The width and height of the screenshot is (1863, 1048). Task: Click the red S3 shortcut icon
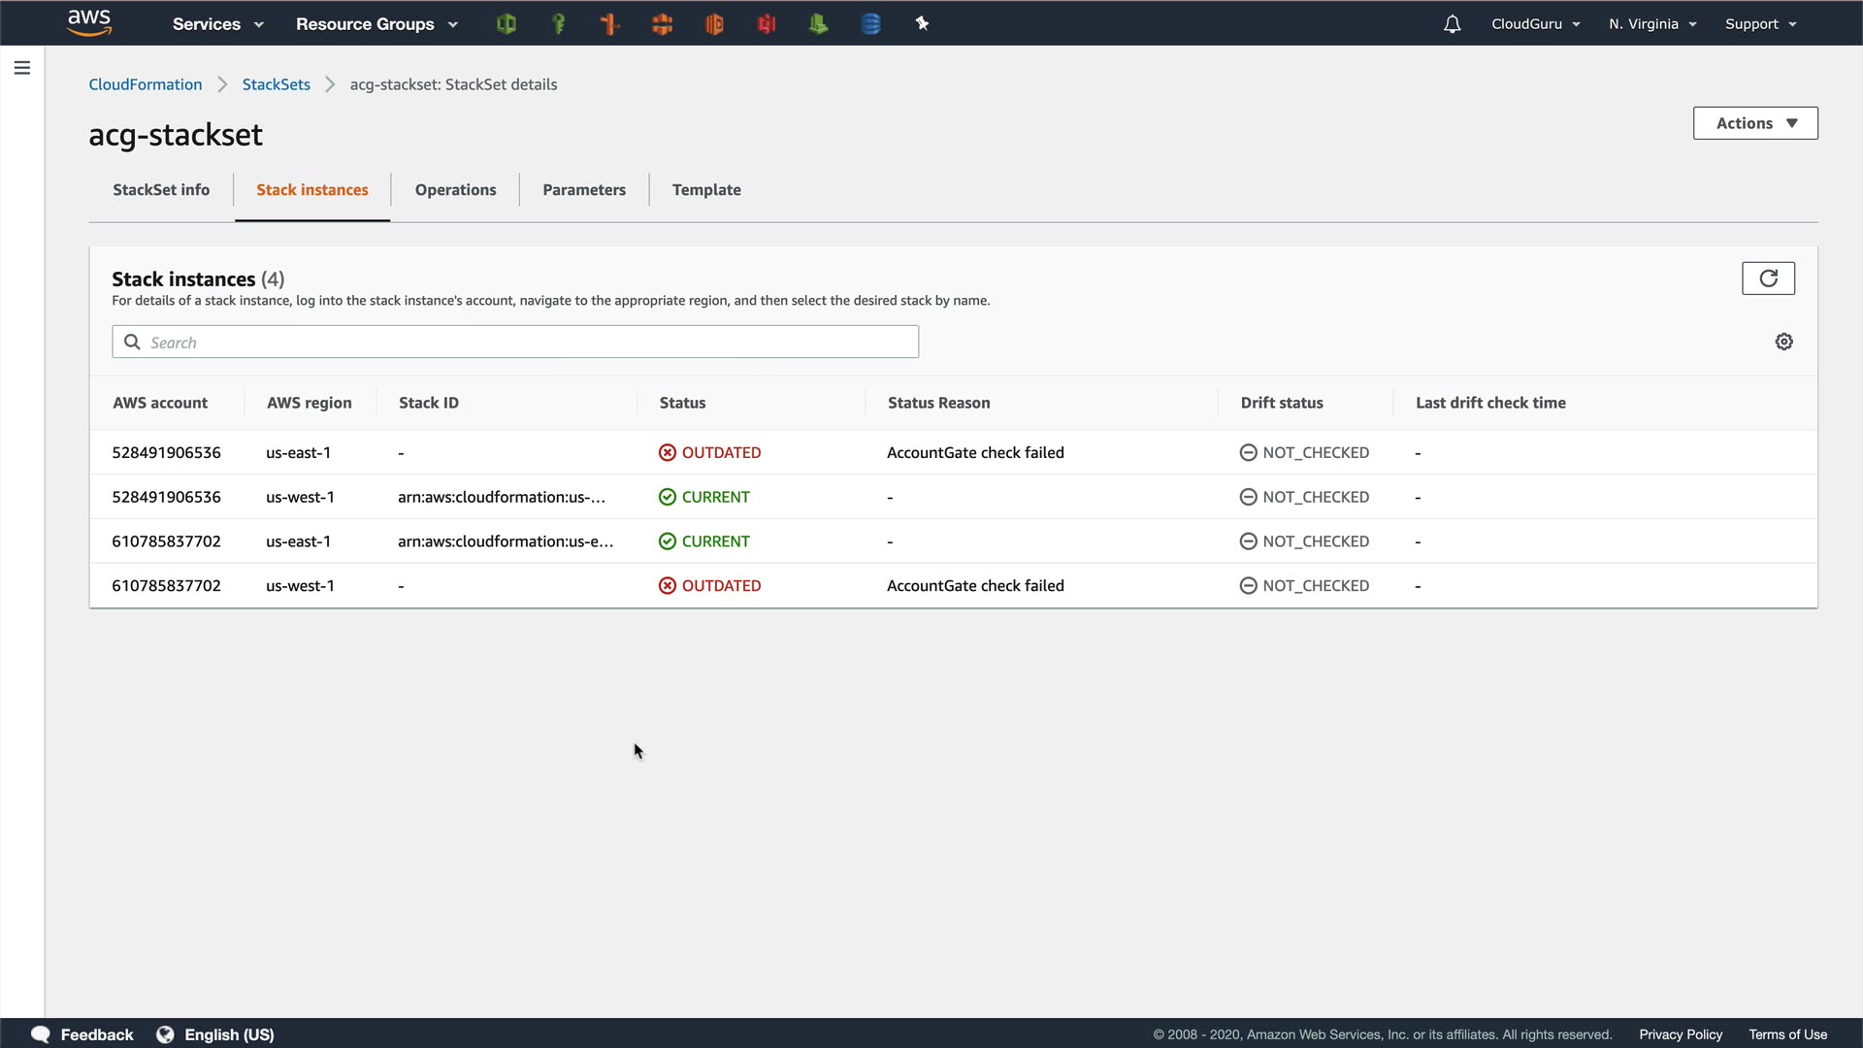click(767, 24)
